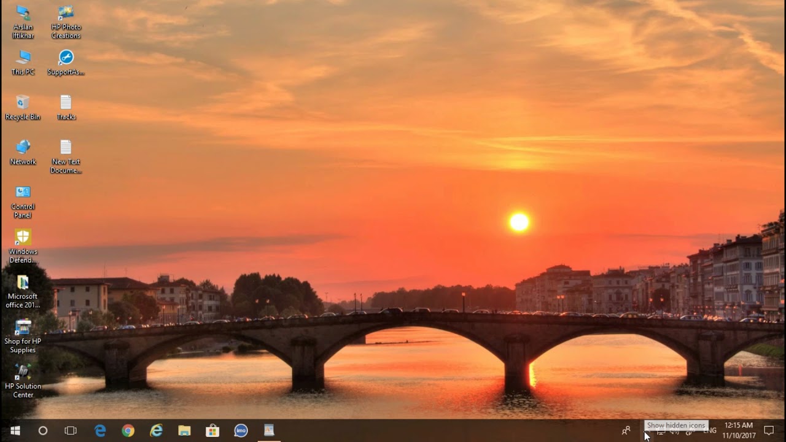Select the Microsoft Office 2010 shortcut icon
The width and height of the screenshot is (786, 442).
(23, 292)
